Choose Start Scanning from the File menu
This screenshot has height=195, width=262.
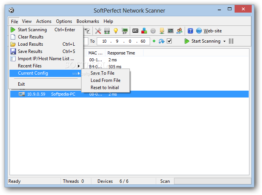click(x=45, y=30)
